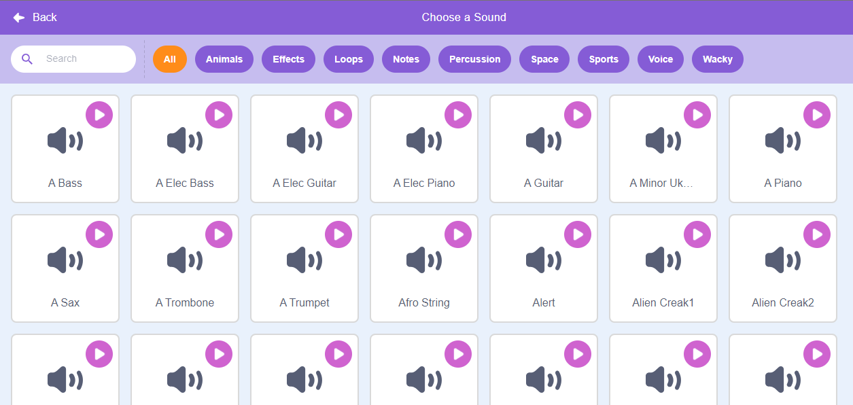Viewport: 853px width, 405px height.
Task: Preview the A Elec Guitar sound
Action: pyautogui.click(x=338, y=115)
